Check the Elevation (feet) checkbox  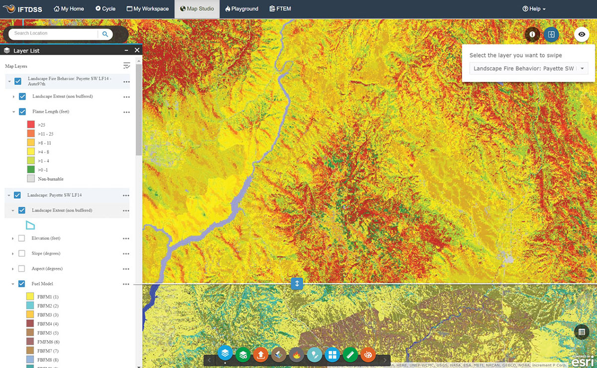tap(21, 238)
